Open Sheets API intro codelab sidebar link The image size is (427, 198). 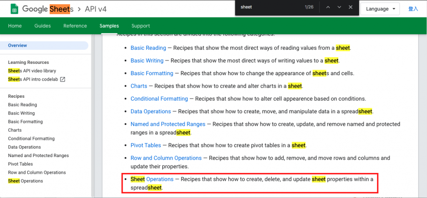(x=33, y=79)
